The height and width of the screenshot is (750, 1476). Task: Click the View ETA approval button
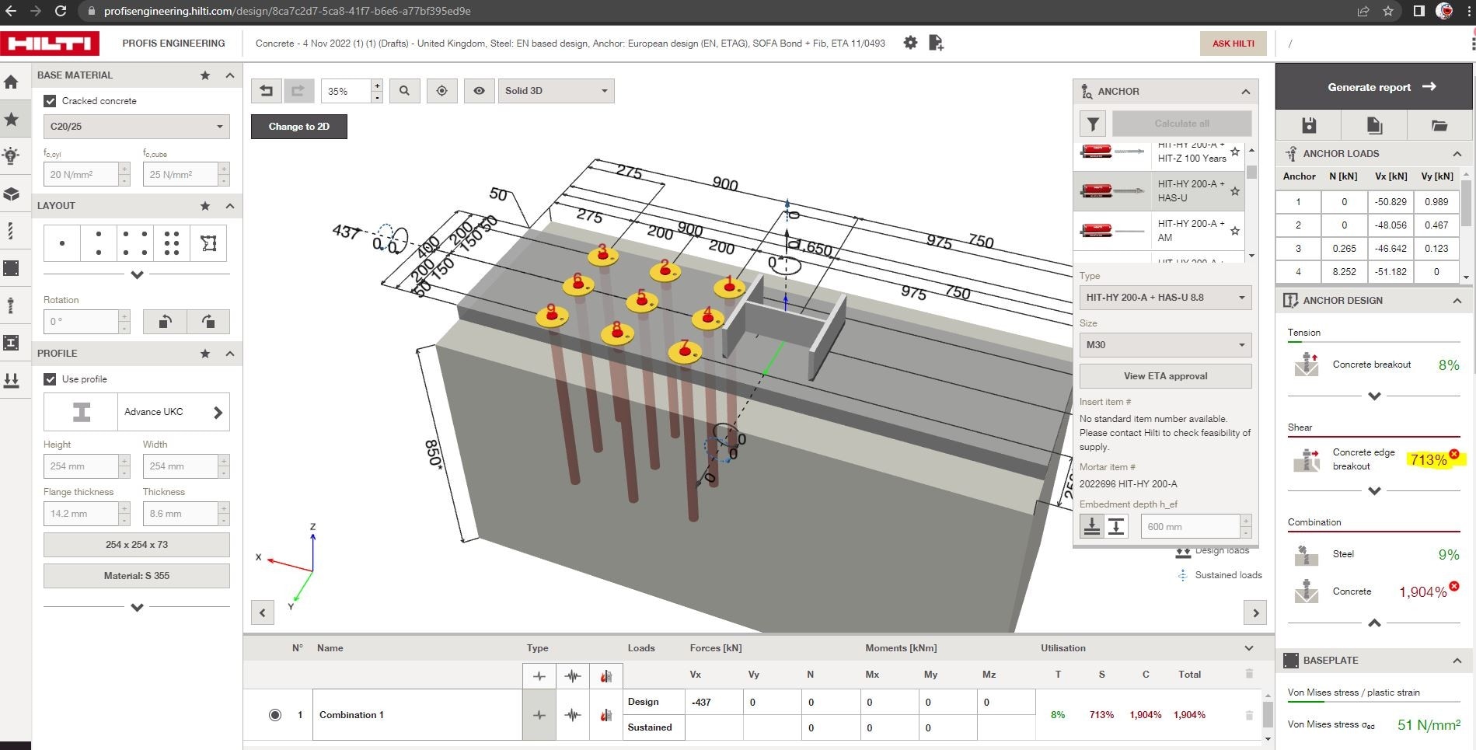click(1164, 375)
